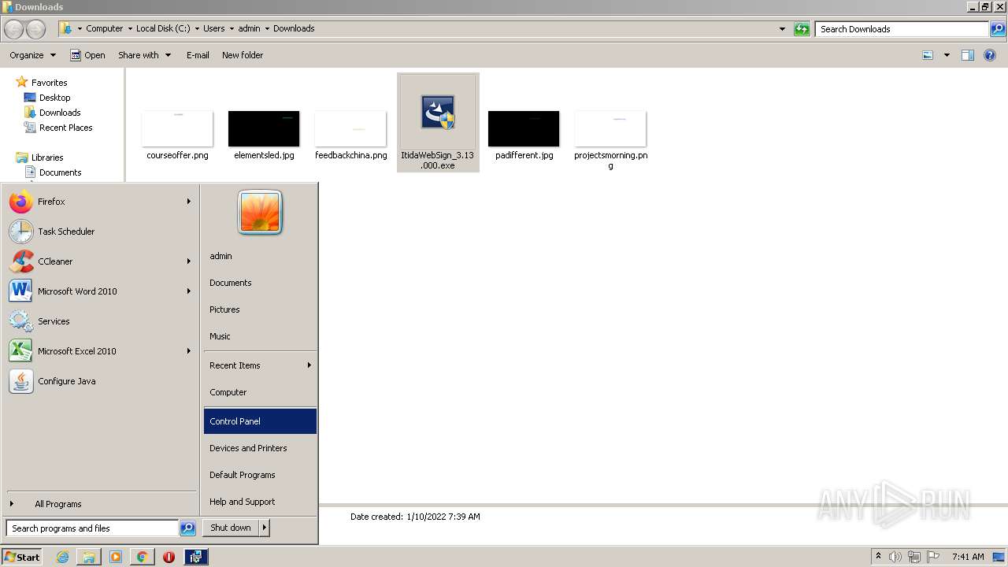Click the change view icon
1008x567 pixels.
[928, 55]
